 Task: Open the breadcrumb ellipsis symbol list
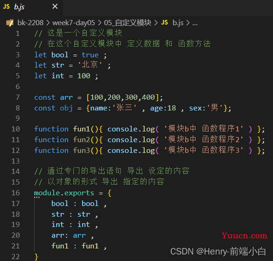[x=195, y=23]
